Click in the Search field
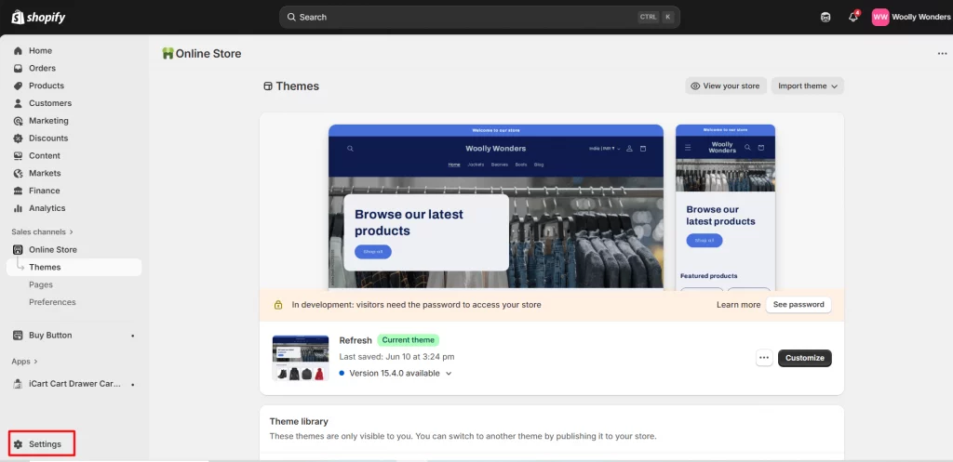Viewport: 953px width, 462px height. 479,17
